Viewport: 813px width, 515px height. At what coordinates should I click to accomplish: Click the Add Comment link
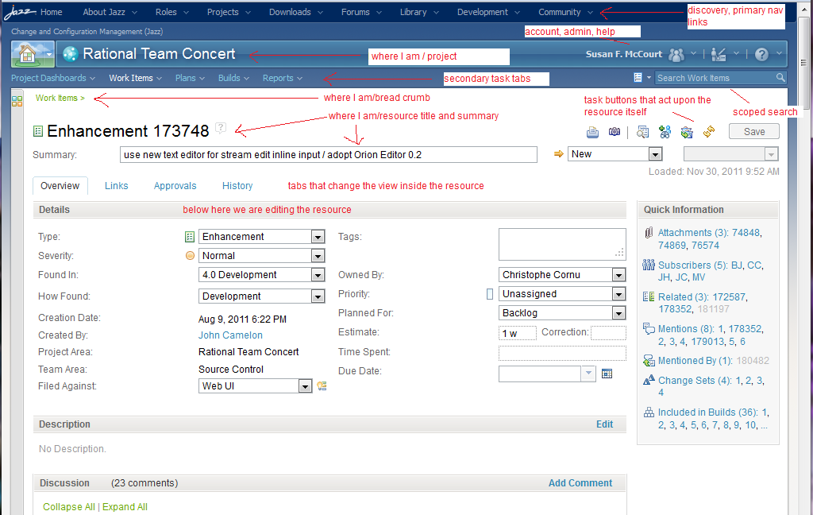click(580, 483)
